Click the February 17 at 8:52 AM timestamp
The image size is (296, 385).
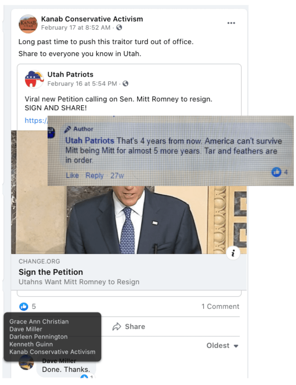click(x=76, y=28)
